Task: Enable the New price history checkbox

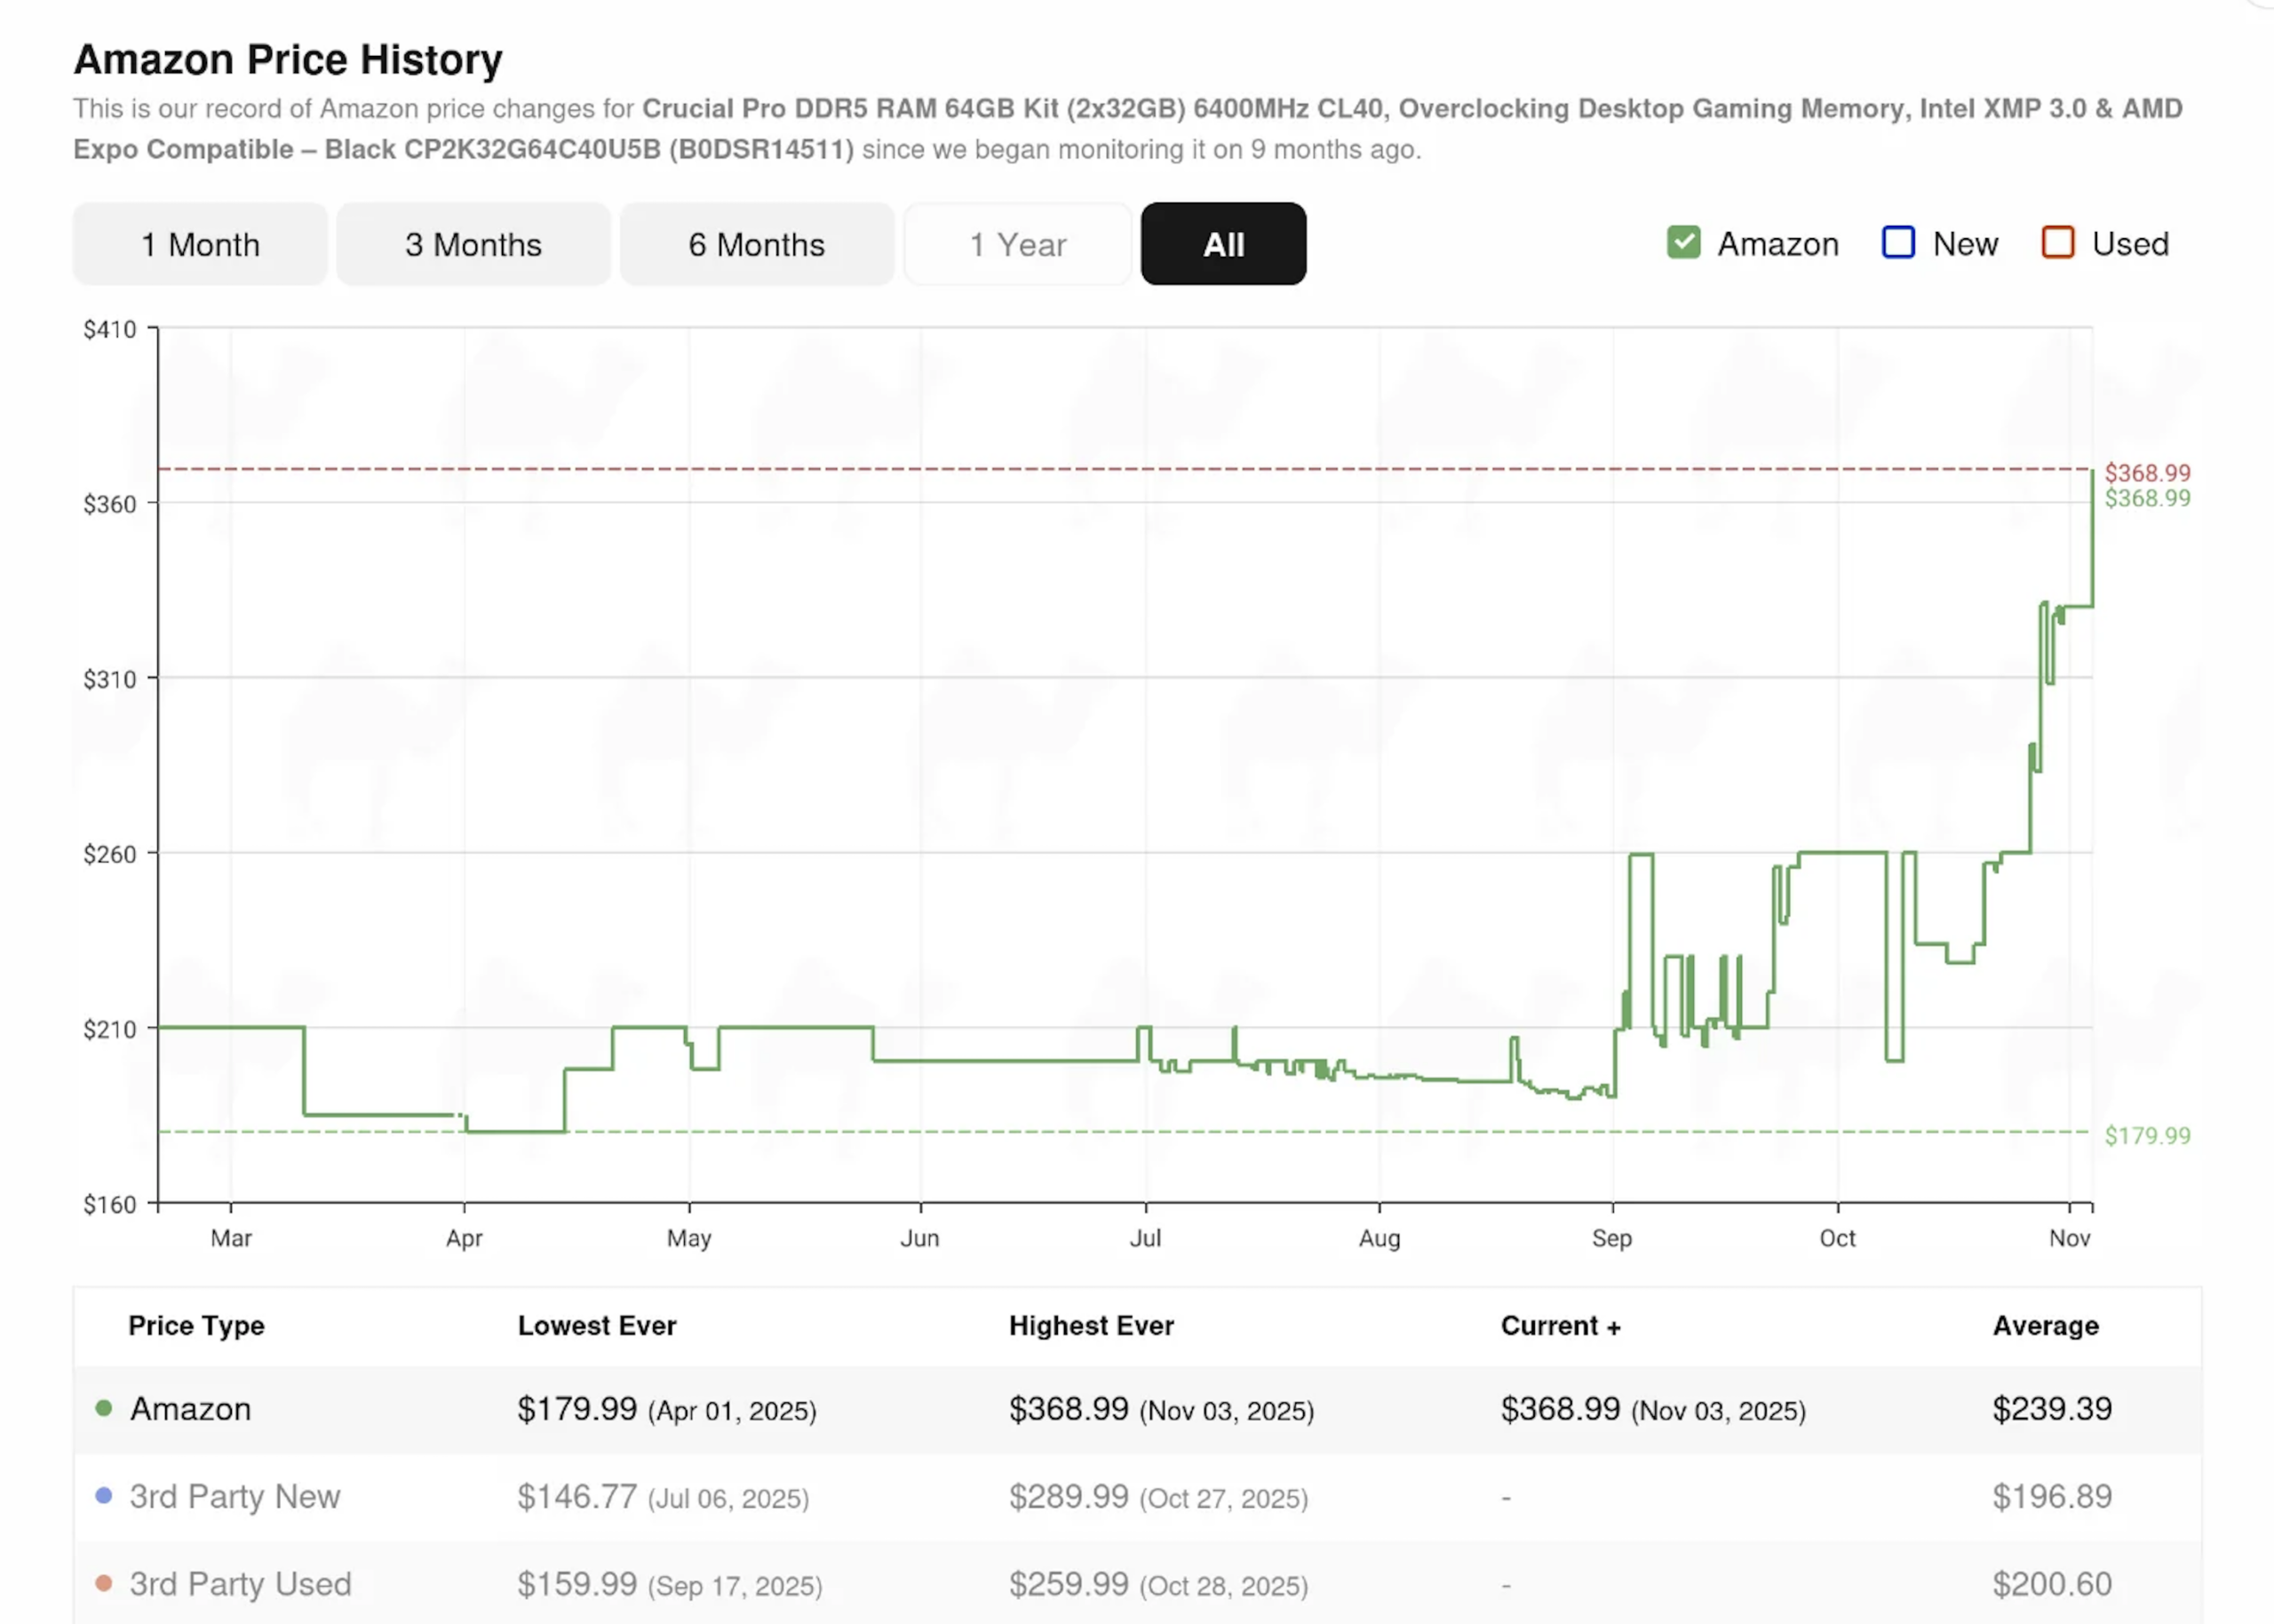Action: pyautogui.click(x=1898, y=242)
